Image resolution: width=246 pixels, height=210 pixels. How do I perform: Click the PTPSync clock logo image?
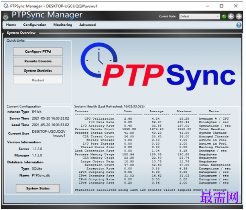(x=158, y=67)
